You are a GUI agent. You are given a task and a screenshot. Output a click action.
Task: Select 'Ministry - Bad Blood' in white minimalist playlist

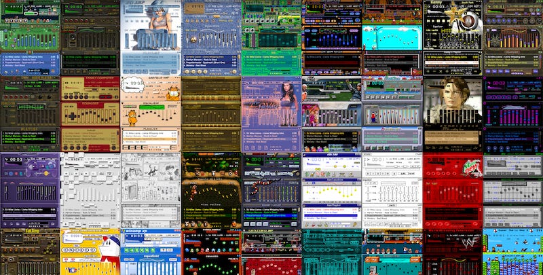391,219
